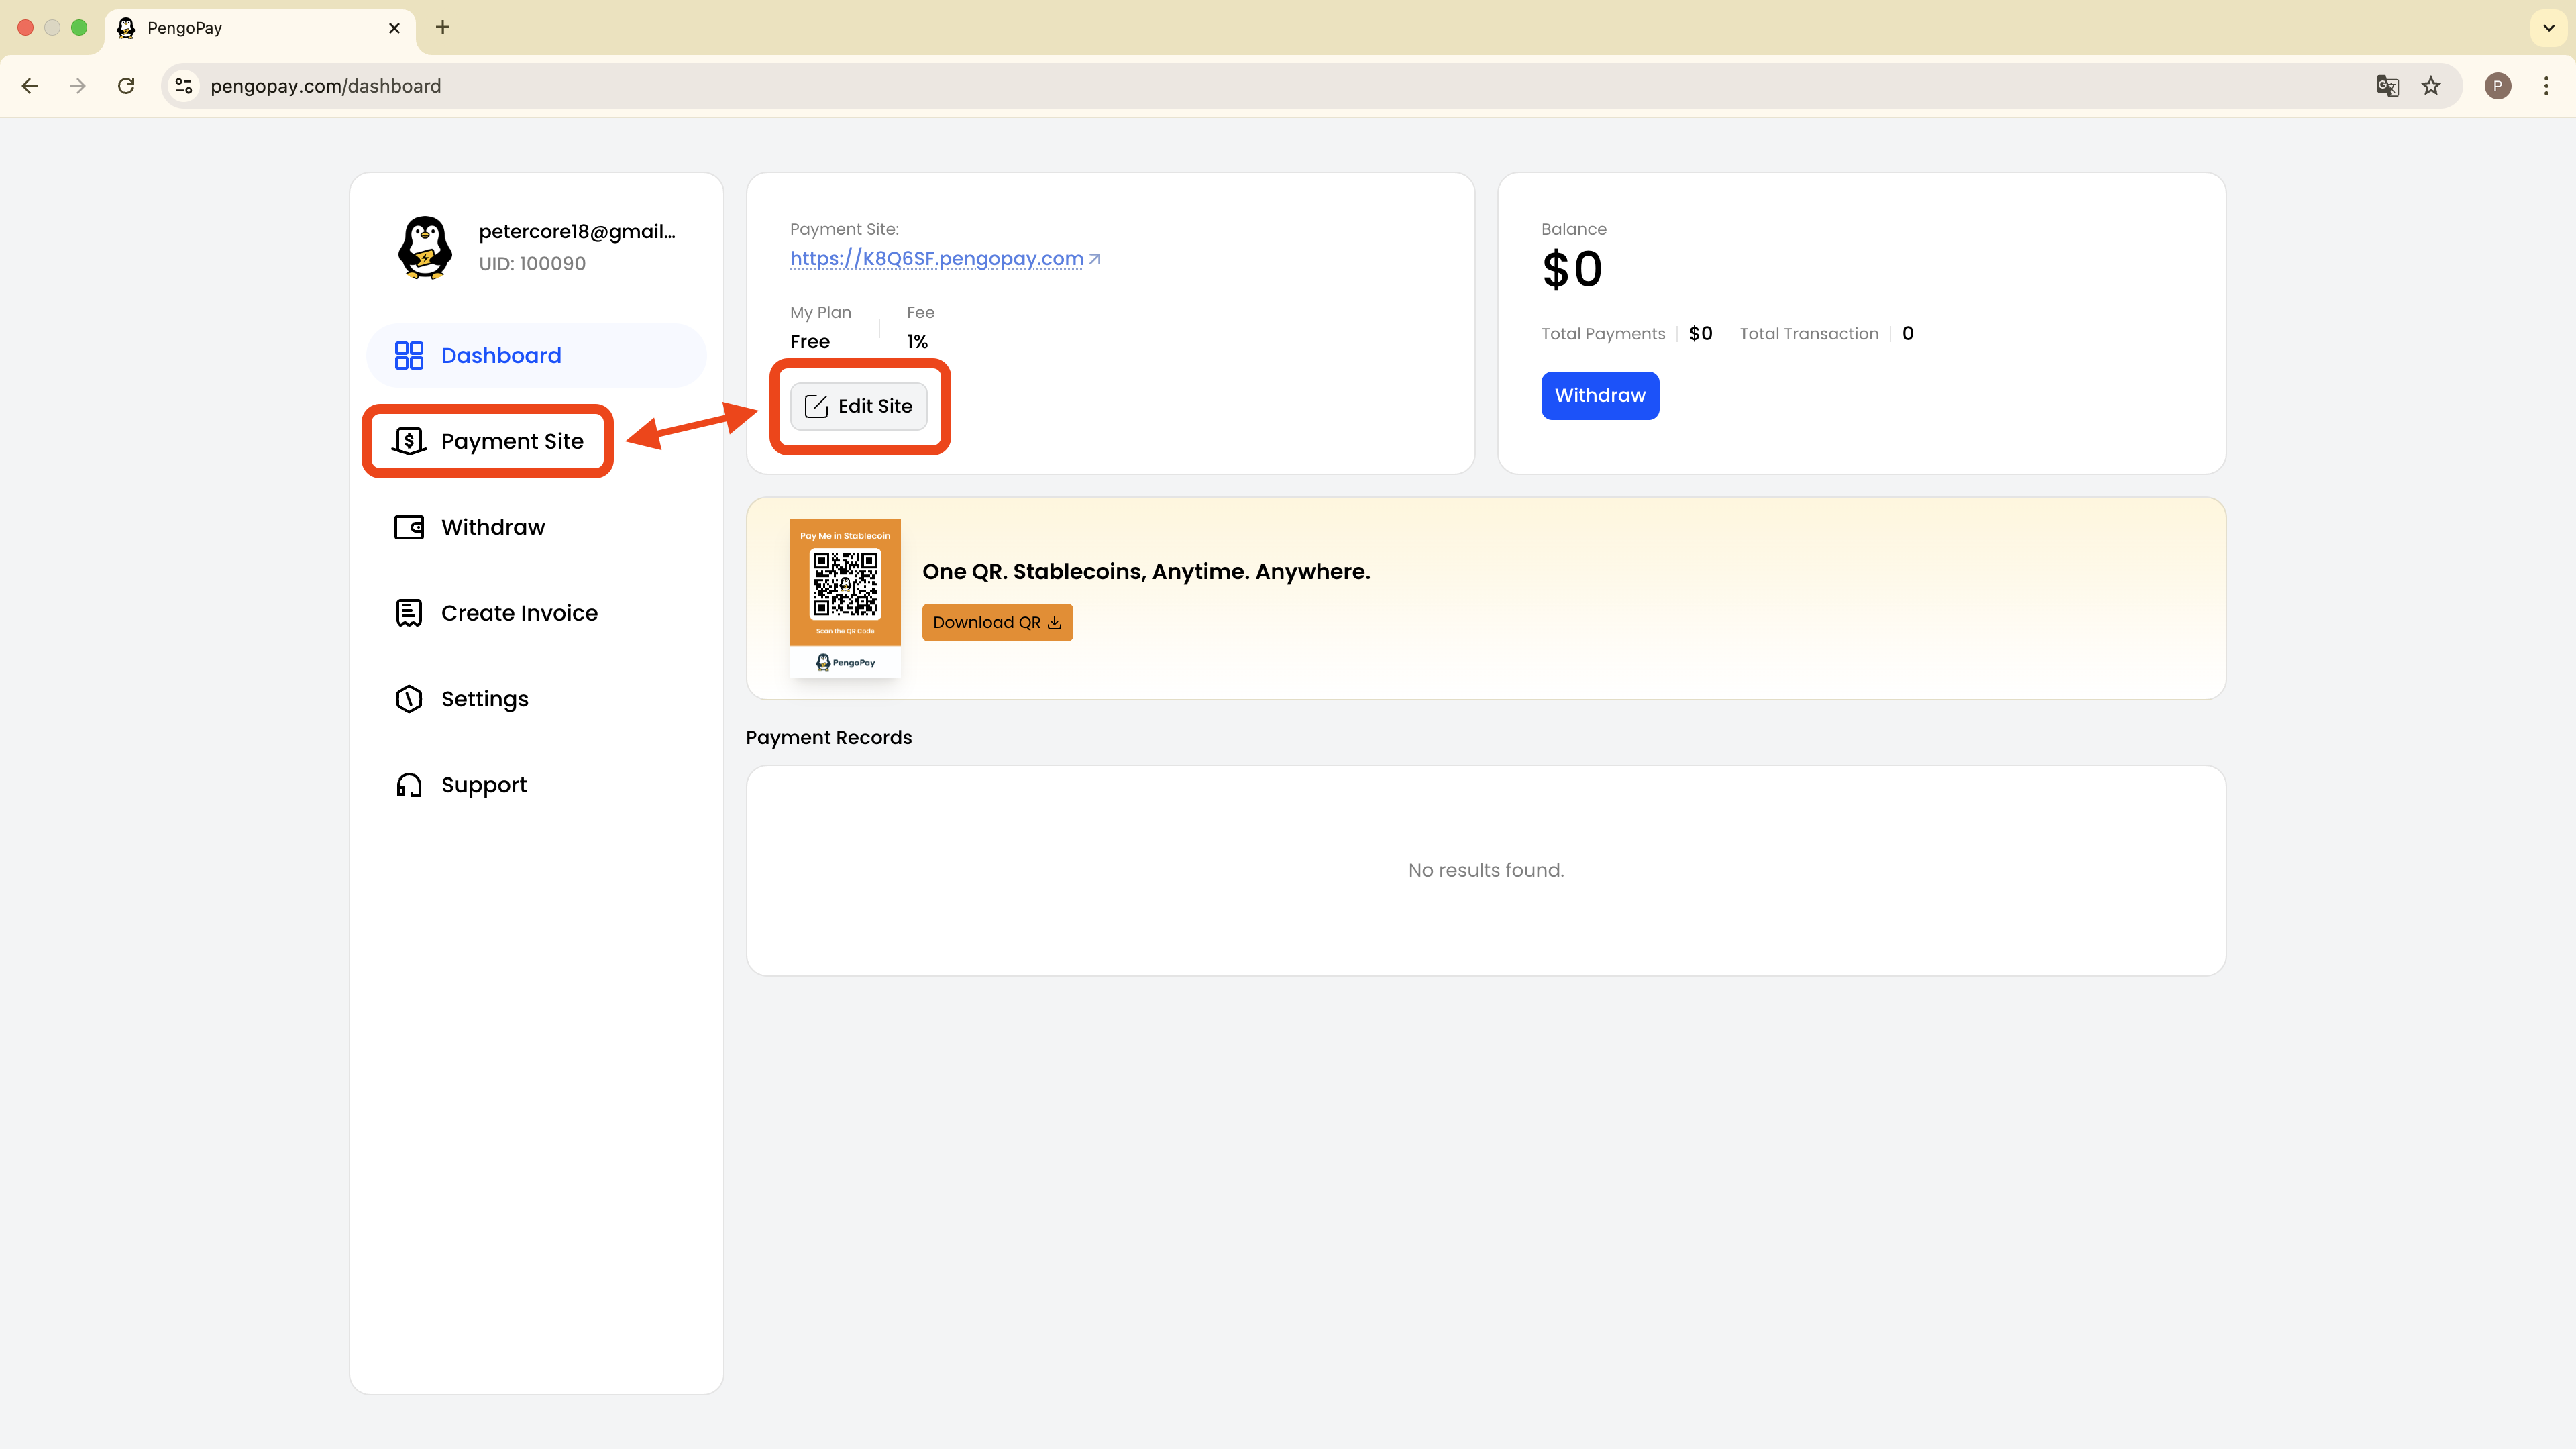Click the Support headset icon

[409, 785]
